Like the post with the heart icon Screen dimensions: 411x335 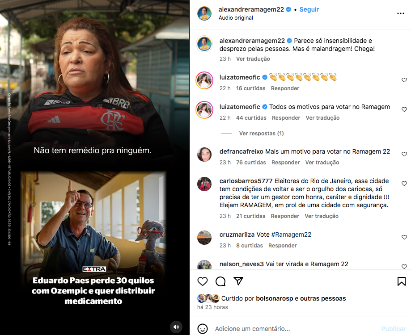202,281
